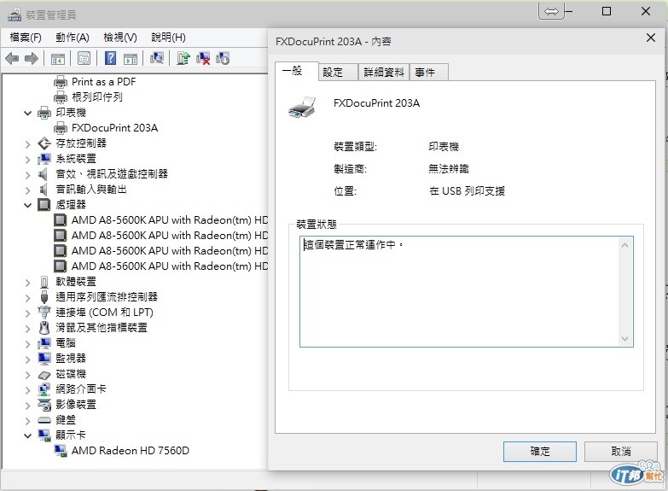668x491 pixels.
Task: Collapse the 印表機 printers category
Action: click(x=27, y=113)
